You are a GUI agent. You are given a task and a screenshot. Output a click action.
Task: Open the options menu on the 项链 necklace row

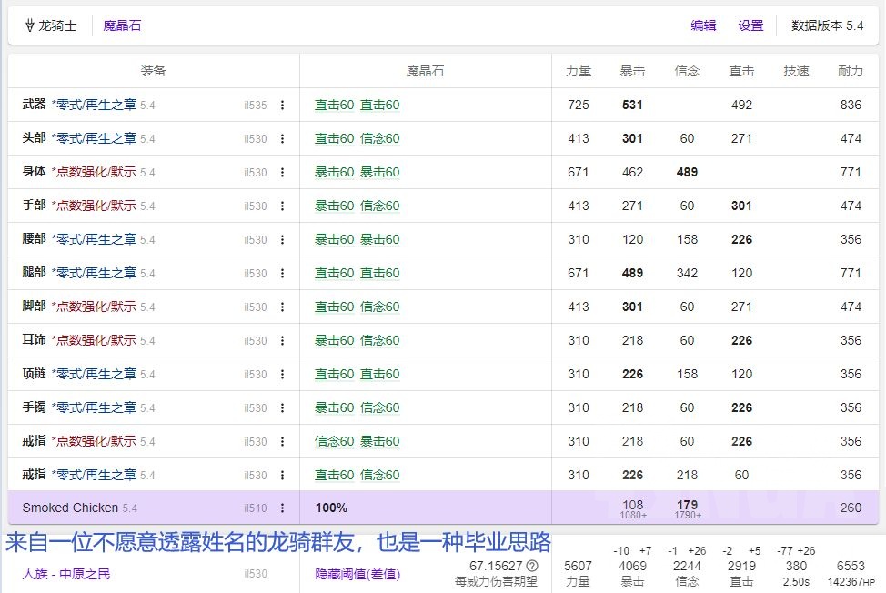(283, 374)
